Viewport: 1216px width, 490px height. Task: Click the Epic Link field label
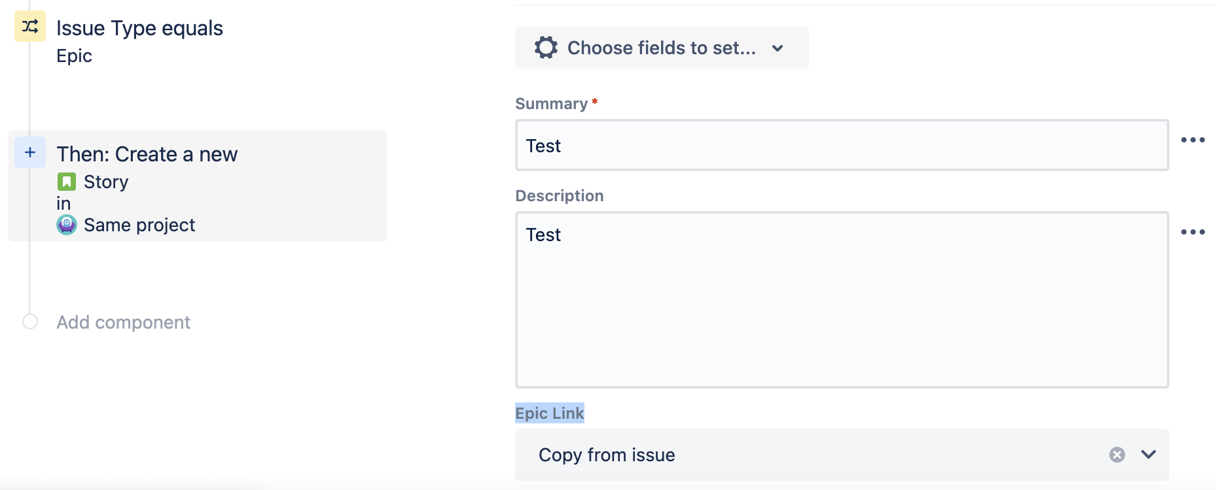tap(549, 413)
